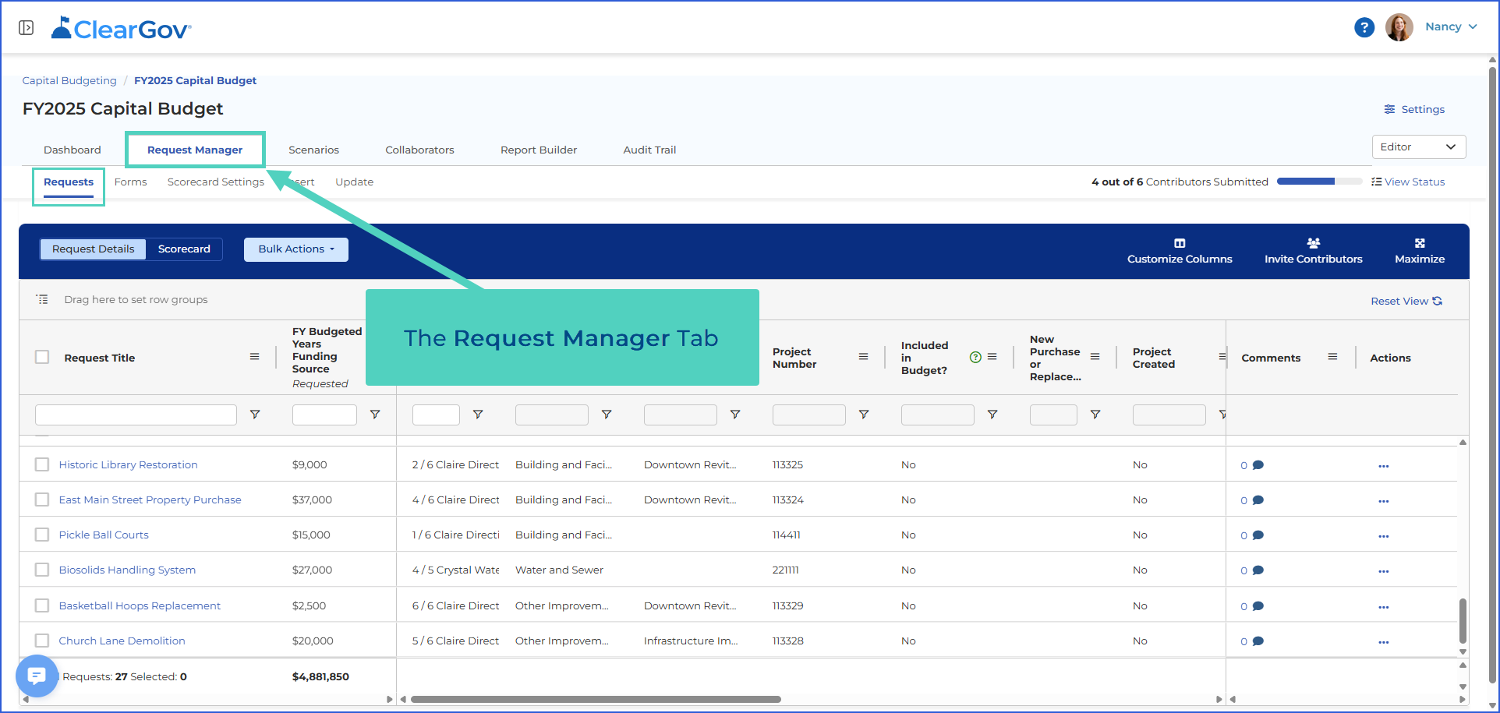
Task: Click the Reset View refresh icon
Action: click(x=1437, y=301)
